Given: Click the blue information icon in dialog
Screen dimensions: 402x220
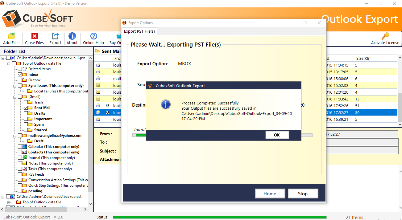Looking at the screenshot, I should coord(166,104).
